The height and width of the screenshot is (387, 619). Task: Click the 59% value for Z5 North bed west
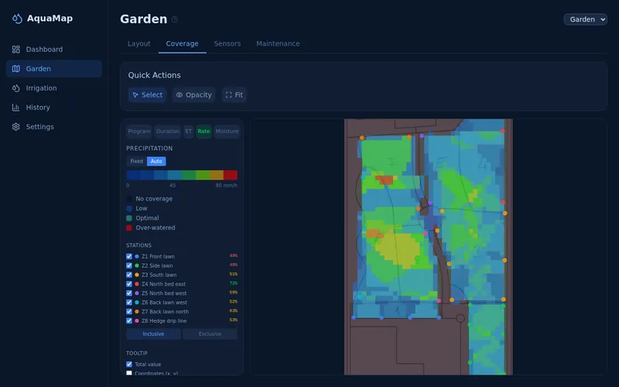234,293
